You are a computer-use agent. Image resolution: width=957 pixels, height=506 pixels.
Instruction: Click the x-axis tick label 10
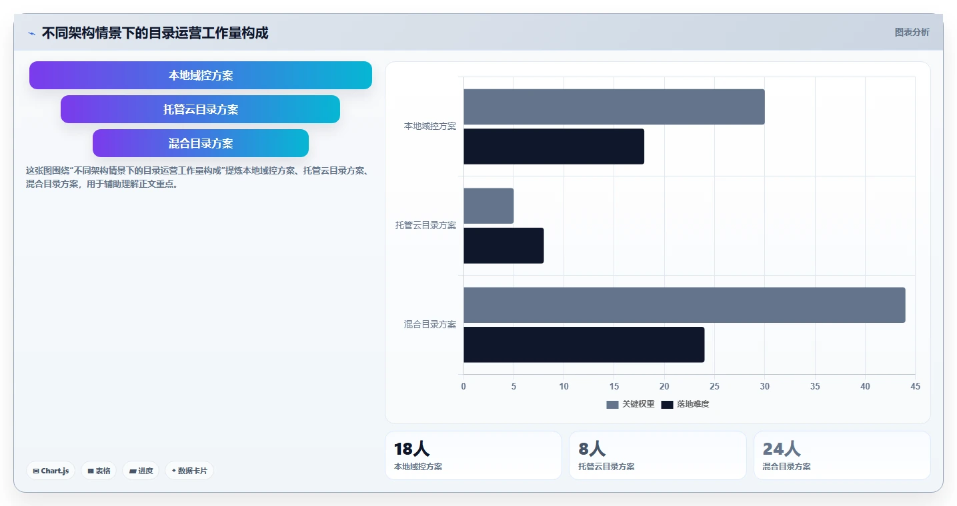coord(564,386)
